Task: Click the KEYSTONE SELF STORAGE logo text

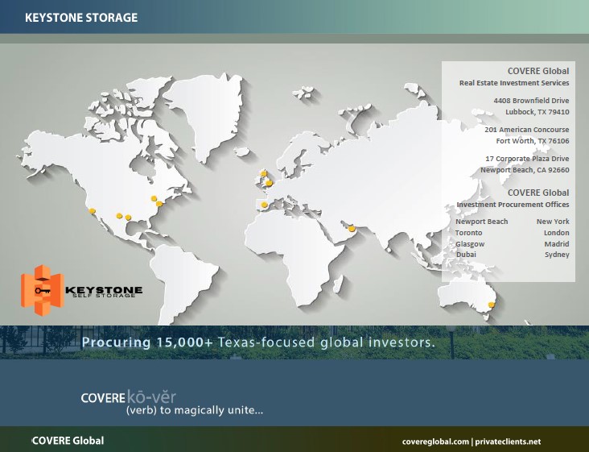Action: pyautogui.click(x=104, y=292)
